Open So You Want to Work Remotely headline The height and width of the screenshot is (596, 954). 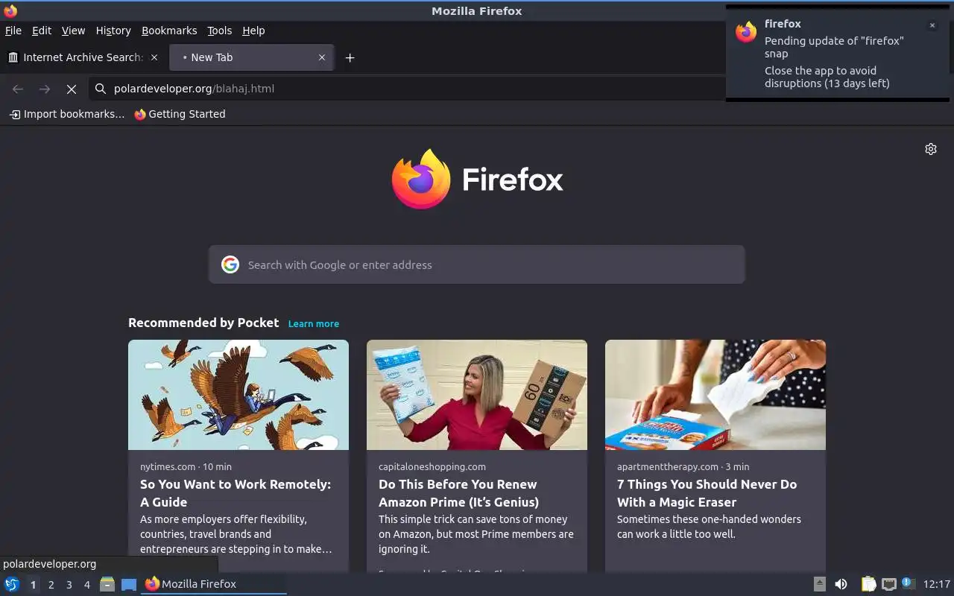coord(236,493)
